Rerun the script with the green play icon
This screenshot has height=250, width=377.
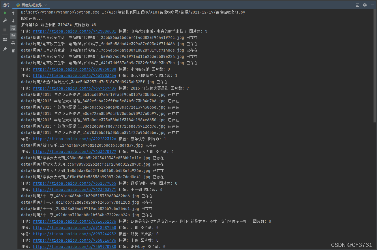click(x=5, y=13)
